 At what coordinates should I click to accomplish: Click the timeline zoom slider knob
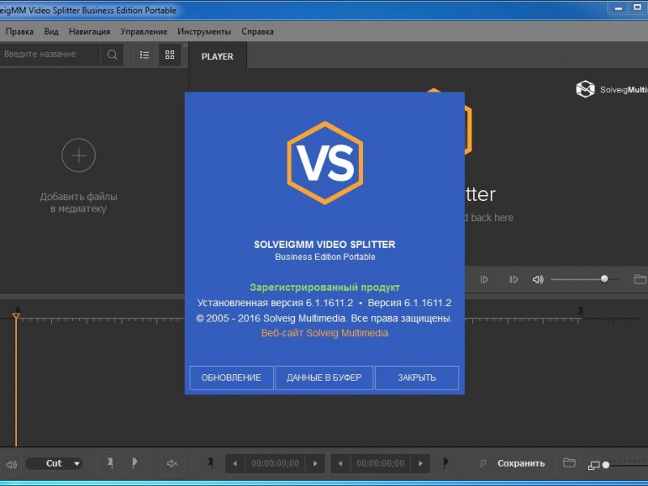[606, 465]
